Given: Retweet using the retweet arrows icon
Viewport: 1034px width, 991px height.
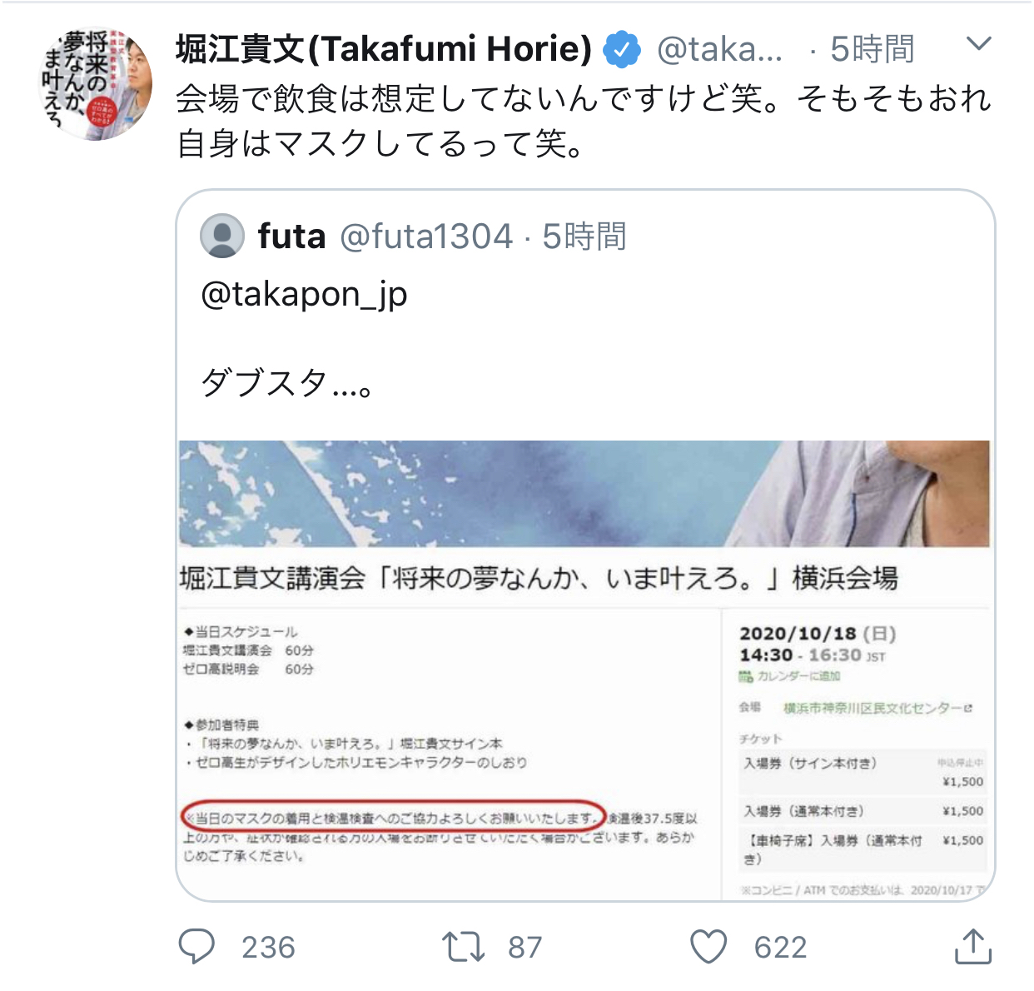Looking at the screenshot, I should (x=464, y=947).
